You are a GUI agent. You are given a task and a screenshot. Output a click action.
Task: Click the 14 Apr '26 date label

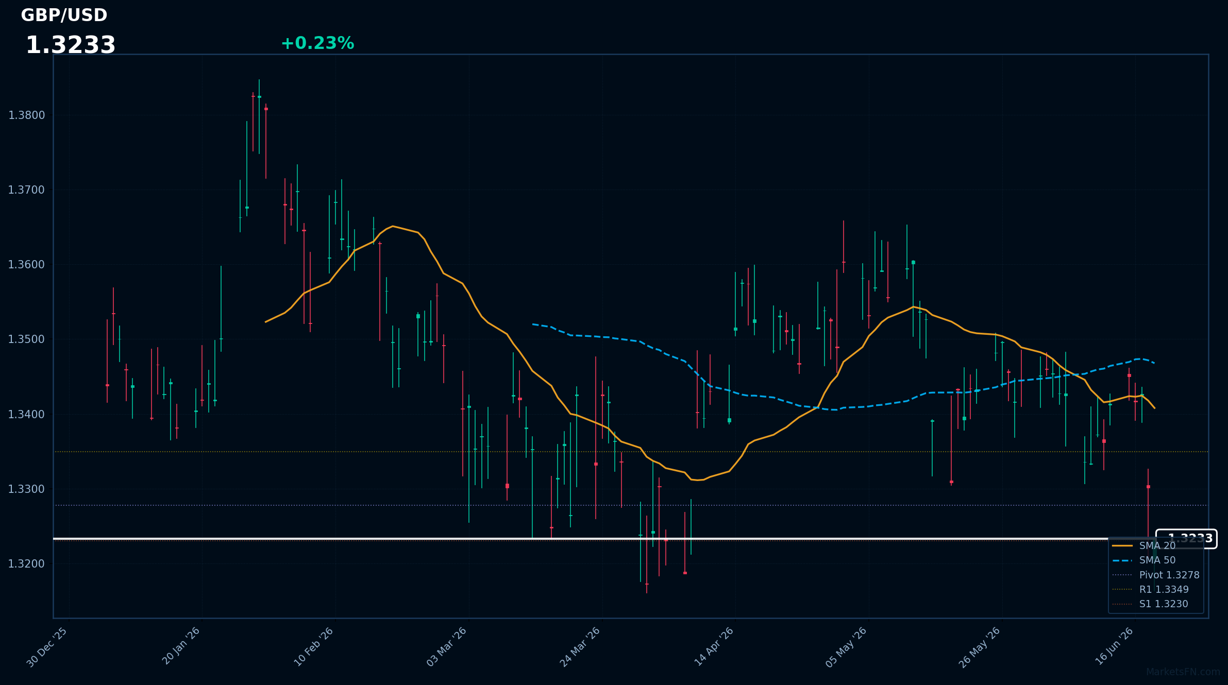tap(714, 646)
